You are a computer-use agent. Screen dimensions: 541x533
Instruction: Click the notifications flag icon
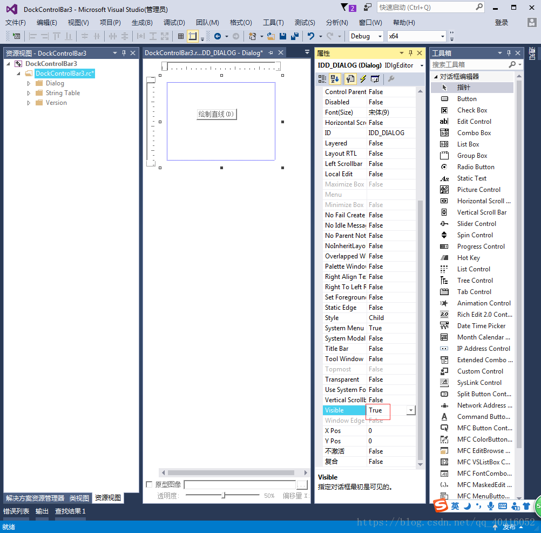point(348,8)
